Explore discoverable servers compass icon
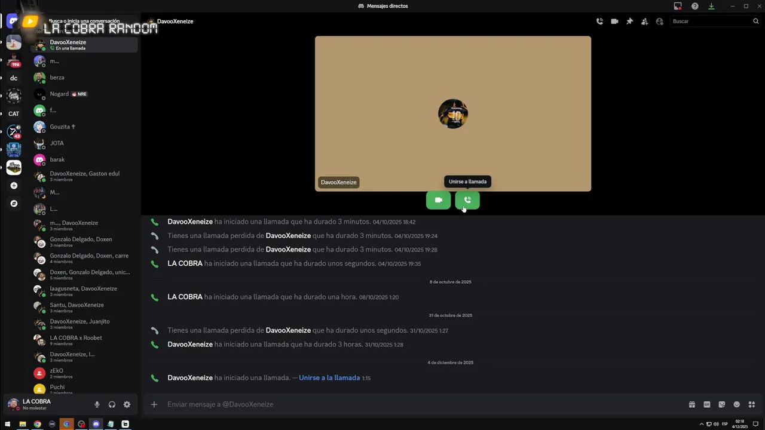 tap(14, 204)
